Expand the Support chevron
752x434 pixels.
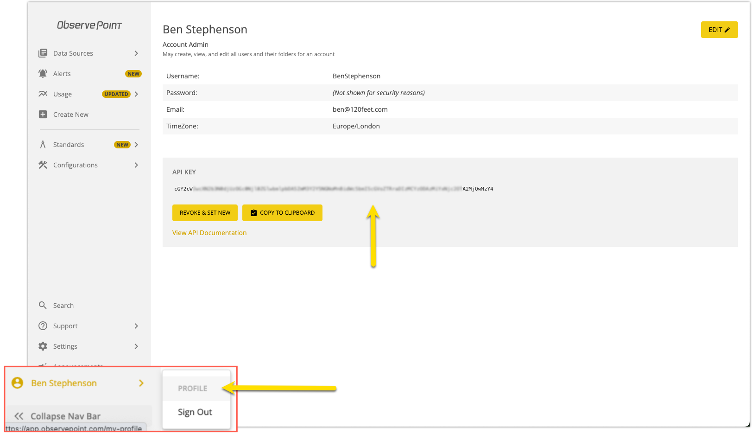136,326
